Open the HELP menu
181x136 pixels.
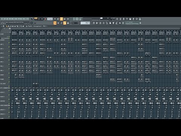pos(28,19)
